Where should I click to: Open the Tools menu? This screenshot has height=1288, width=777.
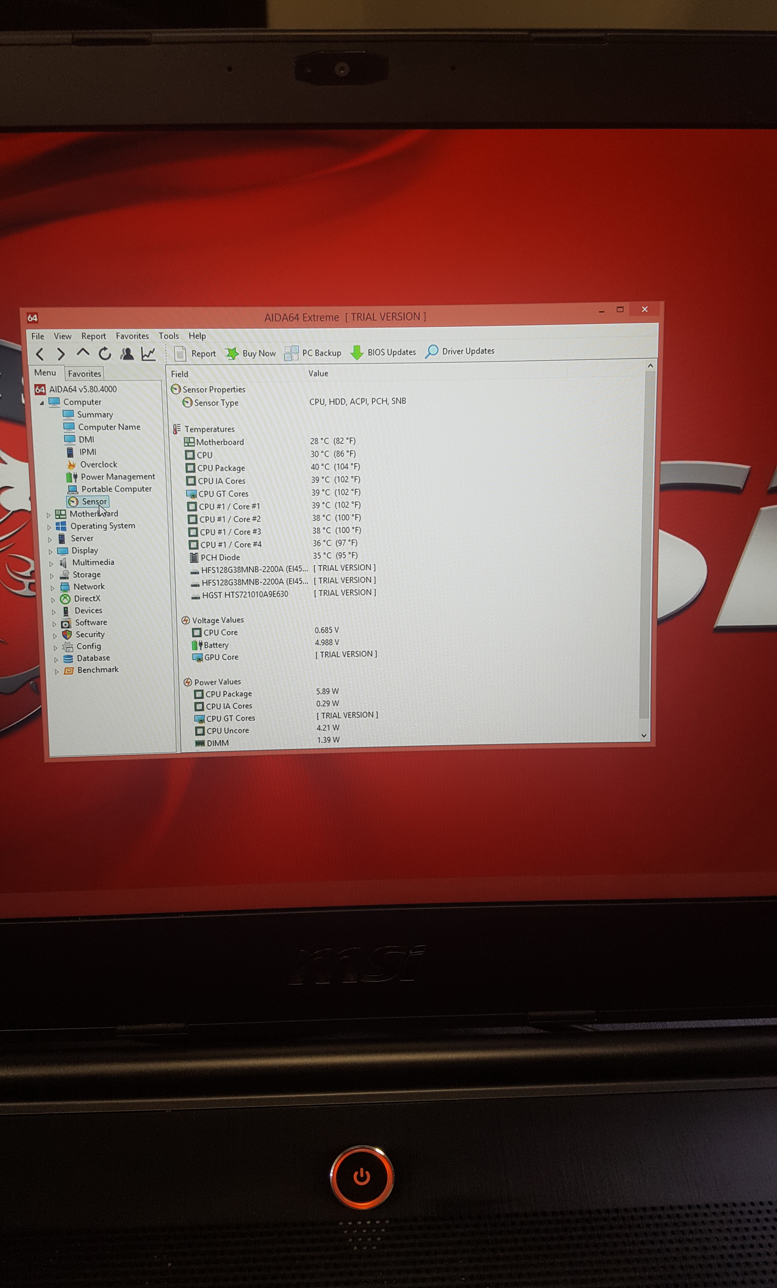169,335
